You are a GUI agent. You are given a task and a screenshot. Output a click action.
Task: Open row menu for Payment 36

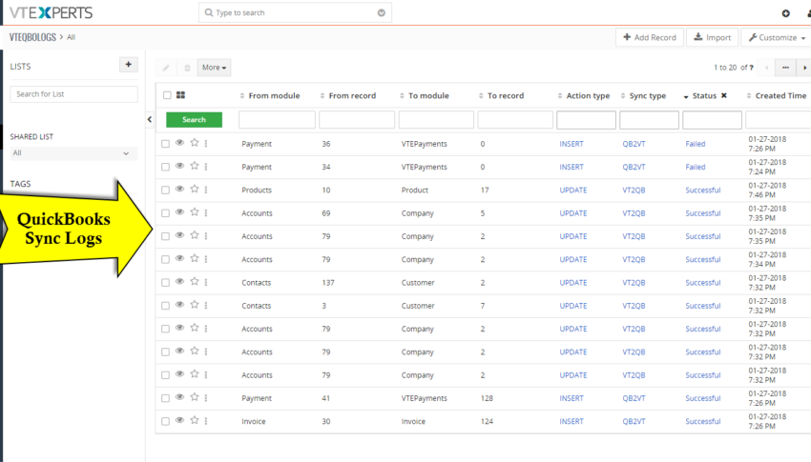click(x=206, y=144)
